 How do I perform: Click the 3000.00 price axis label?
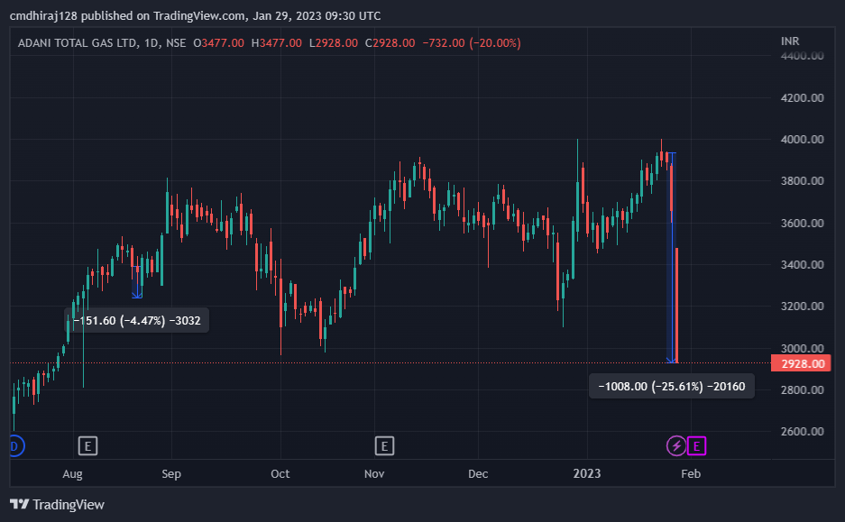point(802,348)
